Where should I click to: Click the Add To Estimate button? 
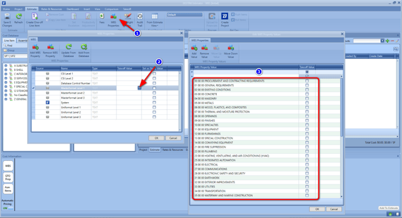[x=389, y=208]
